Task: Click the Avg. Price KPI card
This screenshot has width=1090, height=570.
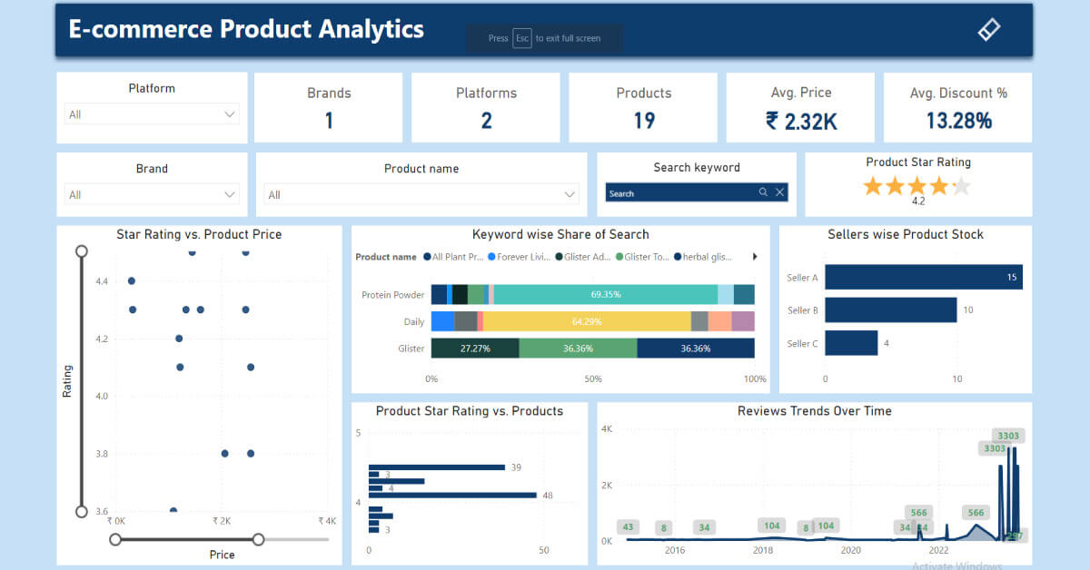Action: tap(800, 107)
